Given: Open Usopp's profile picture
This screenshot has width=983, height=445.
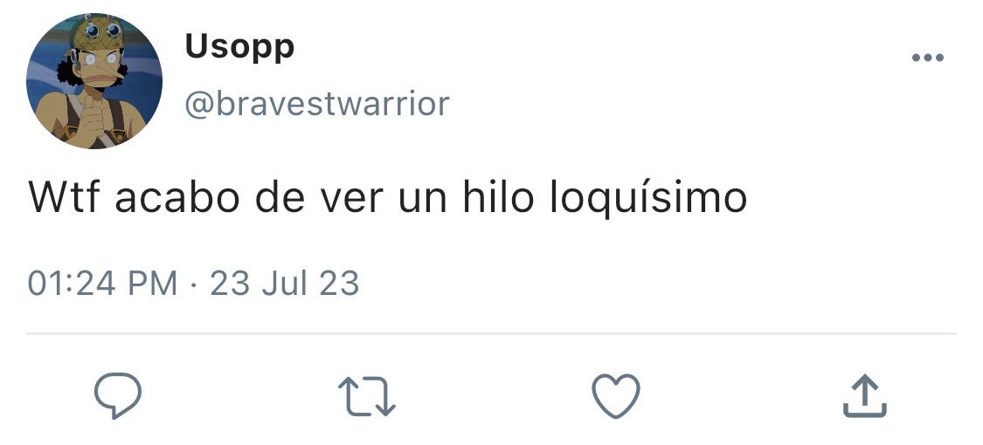Looking at the screenshot, I should [x=94, y=81].
